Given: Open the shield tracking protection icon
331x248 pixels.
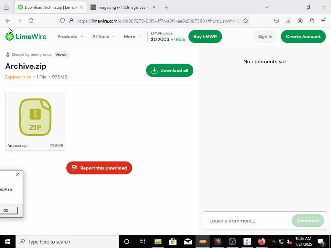Looking at the screenshot, I should point(62,21).
